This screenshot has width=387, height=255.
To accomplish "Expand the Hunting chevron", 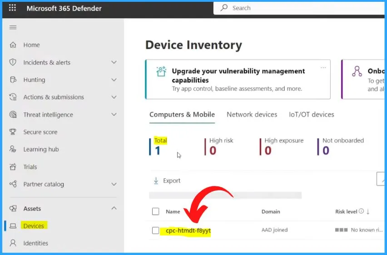I will pos(114,80).
